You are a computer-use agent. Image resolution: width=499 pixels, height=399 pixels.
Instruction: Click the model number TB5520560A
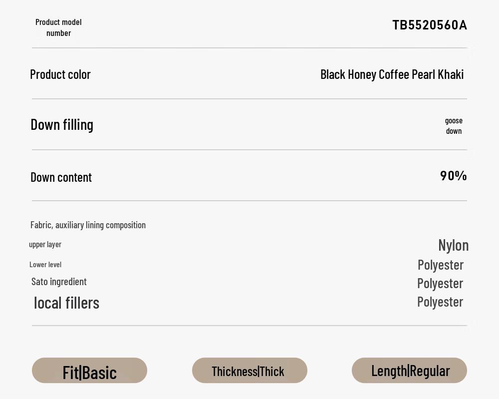429,25
